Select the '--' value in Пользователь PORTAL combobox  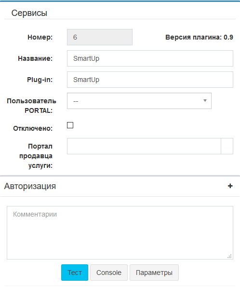pos(139,101)
